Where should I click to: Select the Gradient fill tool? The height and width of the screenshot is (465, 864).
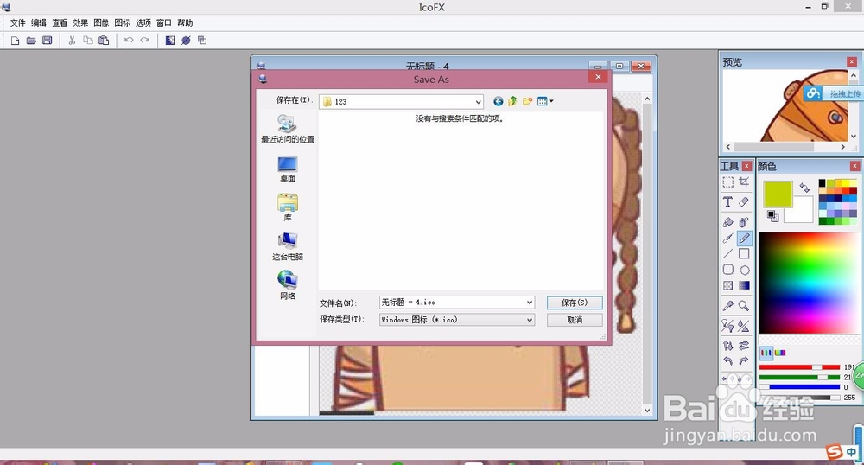pyautogui.click(x=744, y=285)
